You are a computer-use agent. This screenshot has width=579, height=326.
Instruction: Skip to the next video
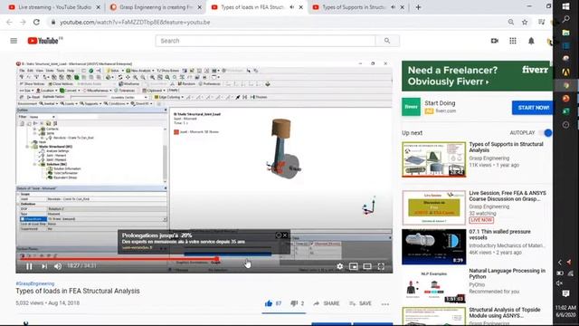(x=44, y=266)
